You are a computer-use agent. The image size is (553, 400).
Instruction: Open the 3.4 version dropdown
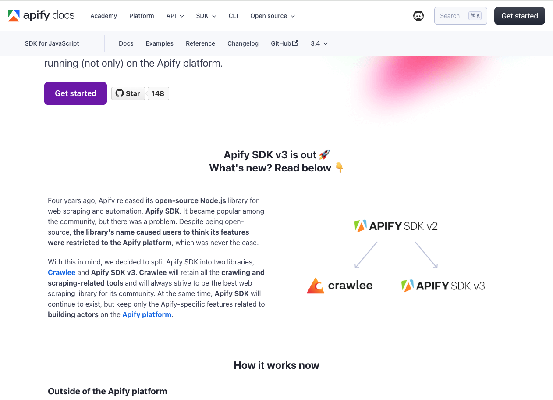tap(319, 43)
